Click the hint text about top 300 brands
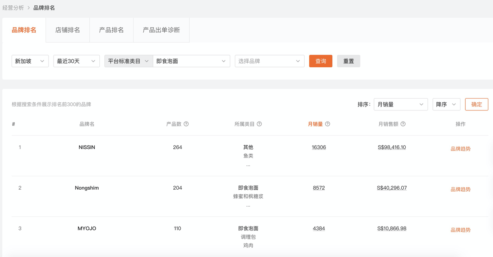493x257 pixels. (52, 104)
